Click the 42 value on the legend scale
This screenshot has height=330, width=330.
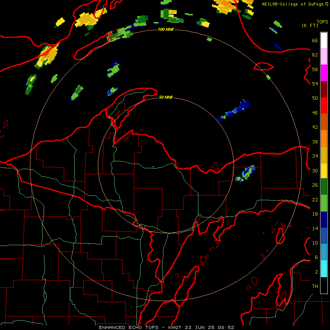pyautogui.click(x=315, y=127)
